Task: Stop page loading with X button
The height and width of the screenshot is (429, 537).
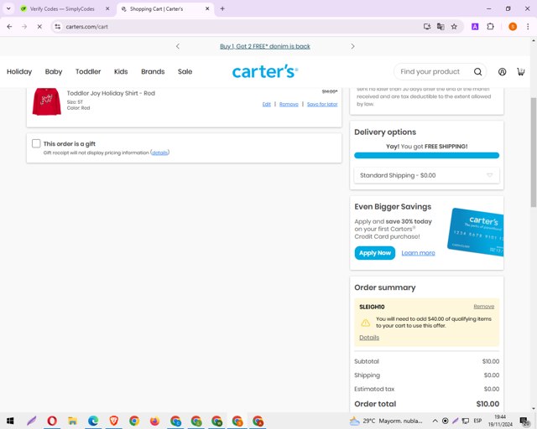Action: click(39, 27)
